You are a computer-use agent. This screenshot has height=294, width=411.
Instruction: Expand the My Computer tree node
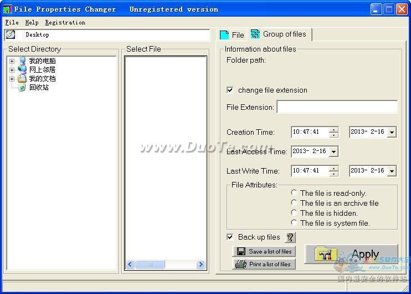pos(12,61)
